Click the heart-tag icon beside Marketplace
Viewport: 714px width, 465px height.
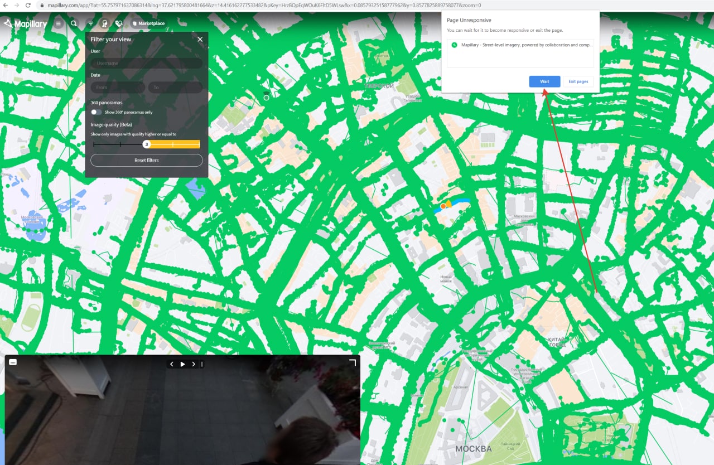[119, 24]
